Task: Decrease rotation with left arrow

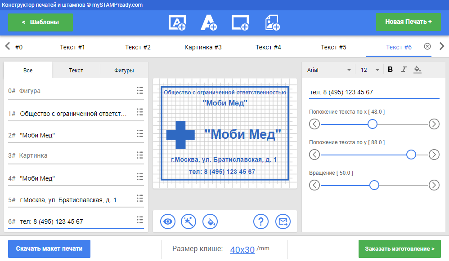Action: tap(314, 185)
